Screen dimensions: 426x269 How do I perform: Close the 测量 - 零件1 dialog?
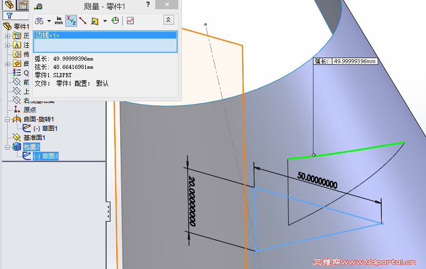[167, 4]
